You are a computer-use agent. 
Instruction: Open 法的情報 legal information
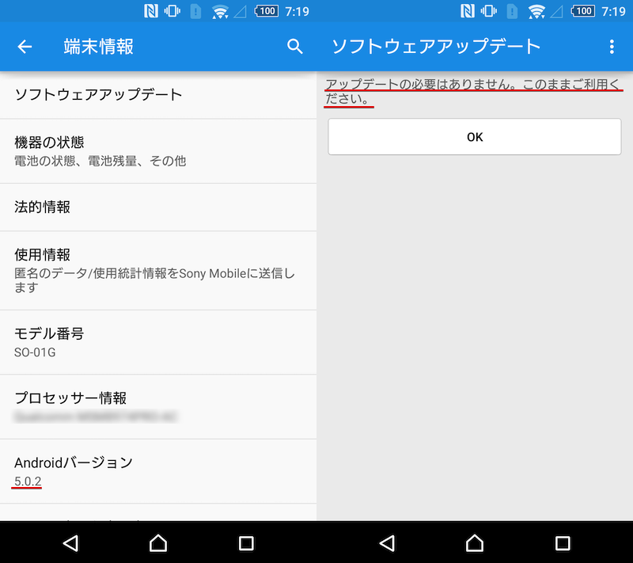coord(158,207)
